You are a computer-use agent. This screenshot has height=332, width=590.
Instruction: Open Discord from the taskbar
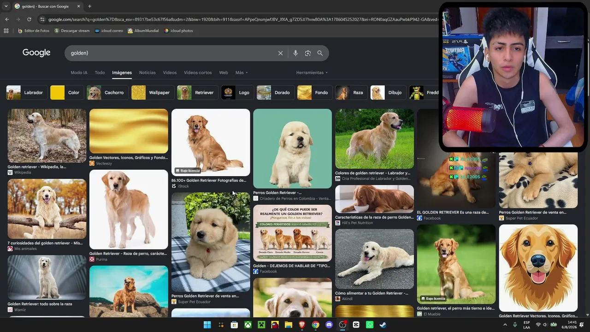coord(329,325)
